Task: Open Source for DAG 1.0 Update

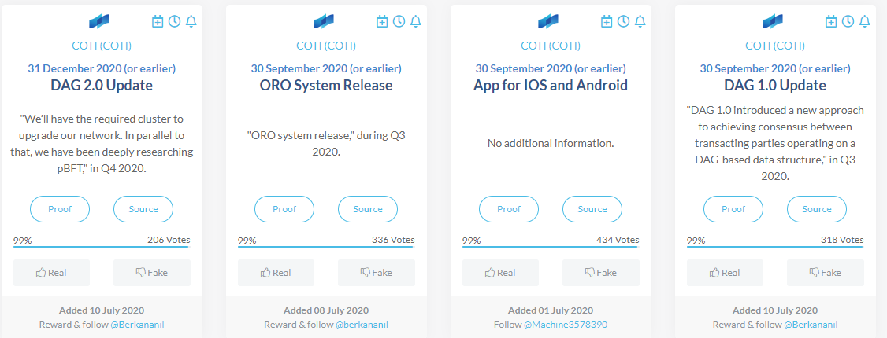Action: coord(817,209)
